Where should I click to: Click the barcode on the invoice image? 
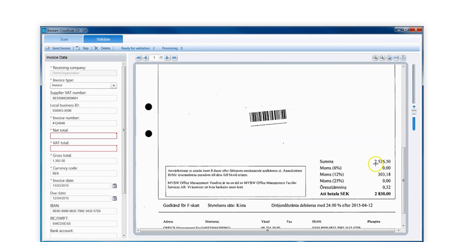coord(268,116)
